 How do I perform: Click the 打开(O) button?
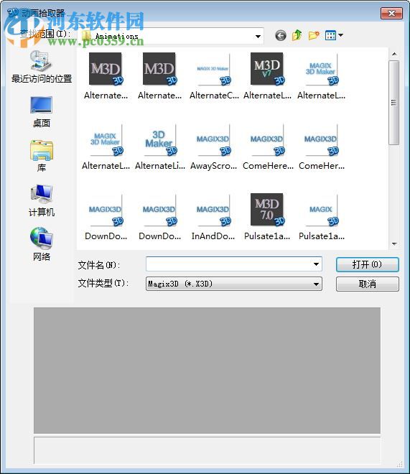(367, 264)
